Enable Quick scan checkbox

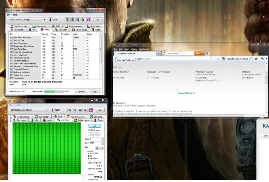pos(89,130)
